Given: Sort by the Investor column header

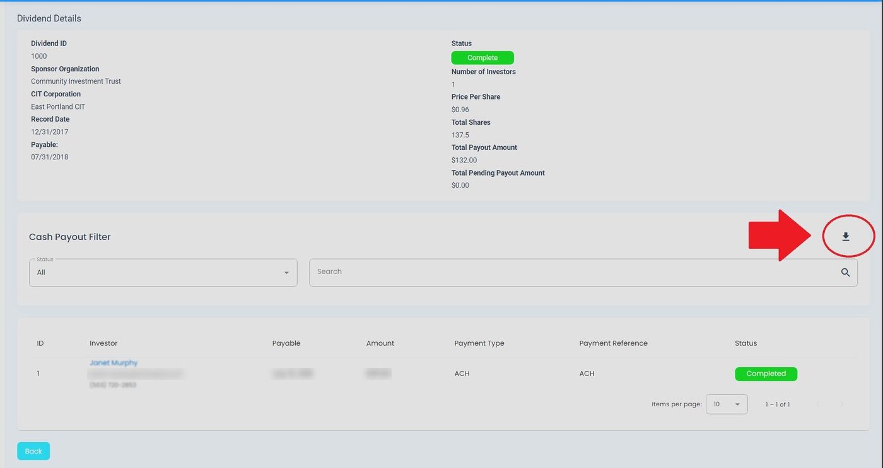Looking at the screenshot, I should tap(103, 343).
